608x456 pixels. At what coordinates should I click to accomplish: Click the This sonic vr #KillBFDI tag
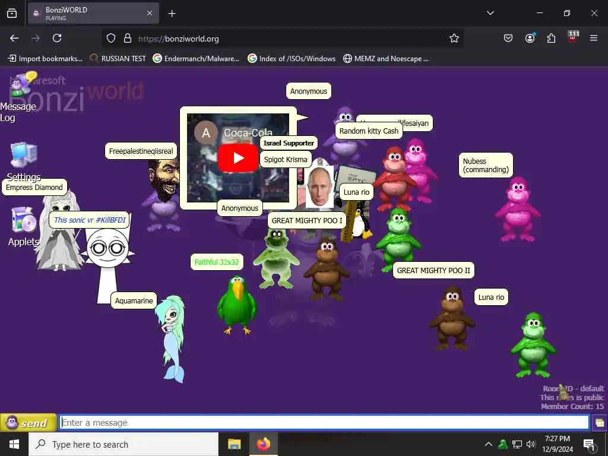(x=90, y=220)
